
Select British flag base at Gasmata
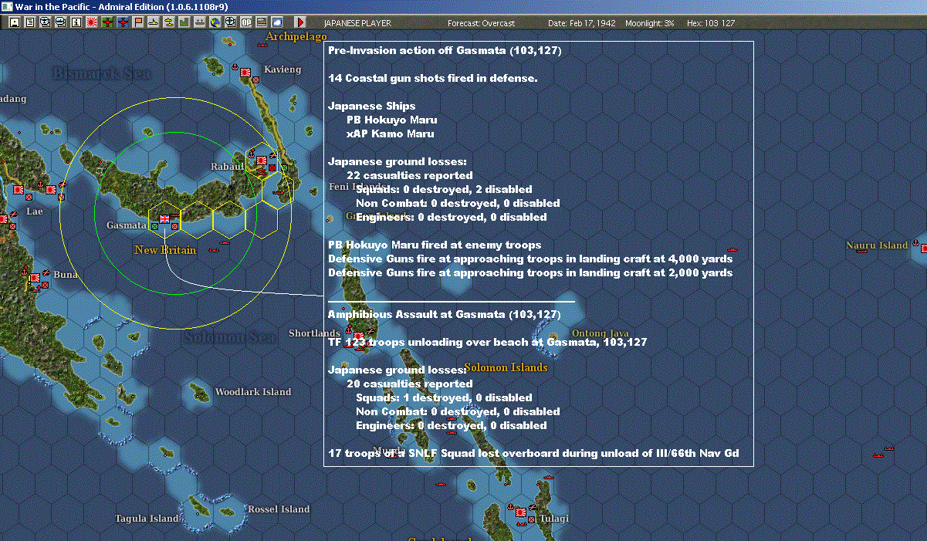tap(164, 219)
